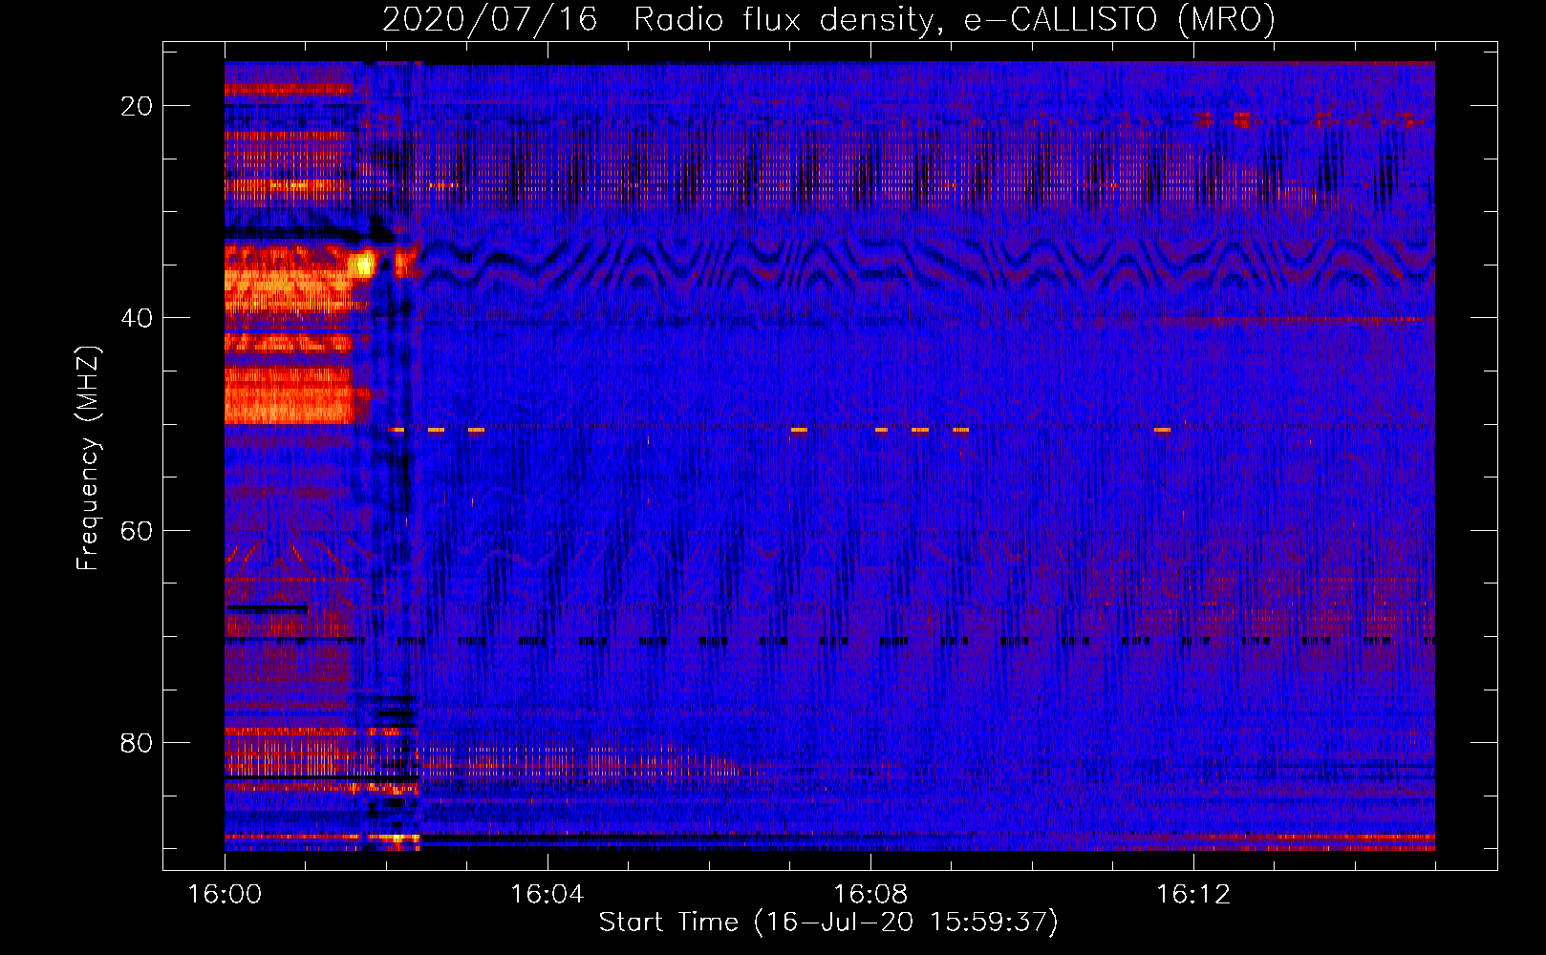Click the '40' frequency tick label
Image resolution: width=1546 pixels, height=955 pixels.
point(137,318)
